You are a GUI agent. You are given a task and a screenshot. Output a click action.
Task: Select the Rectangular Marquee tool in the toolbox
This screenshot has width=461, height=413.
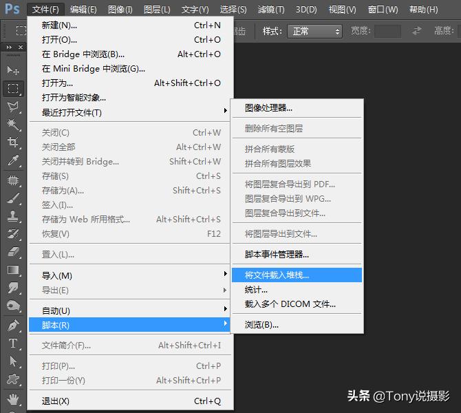pos(13,88)
